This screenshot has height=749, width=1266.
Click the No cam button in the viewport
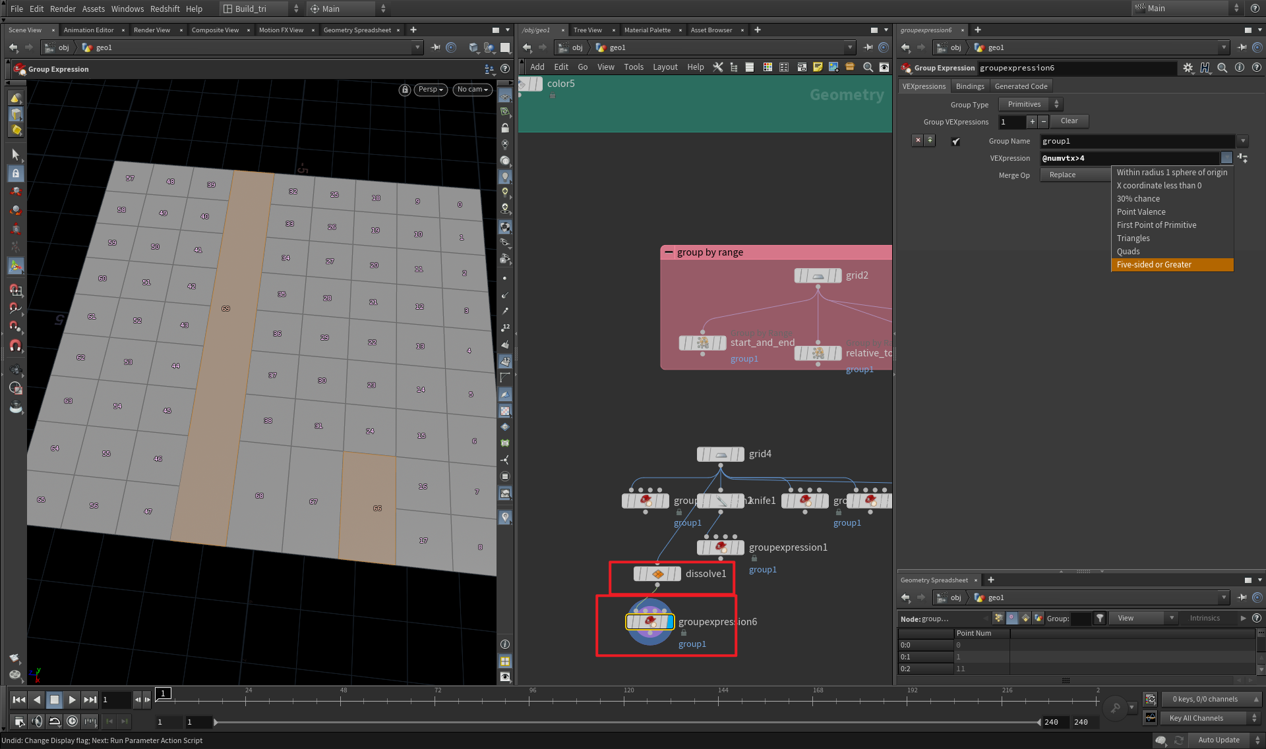coord(472,89)
